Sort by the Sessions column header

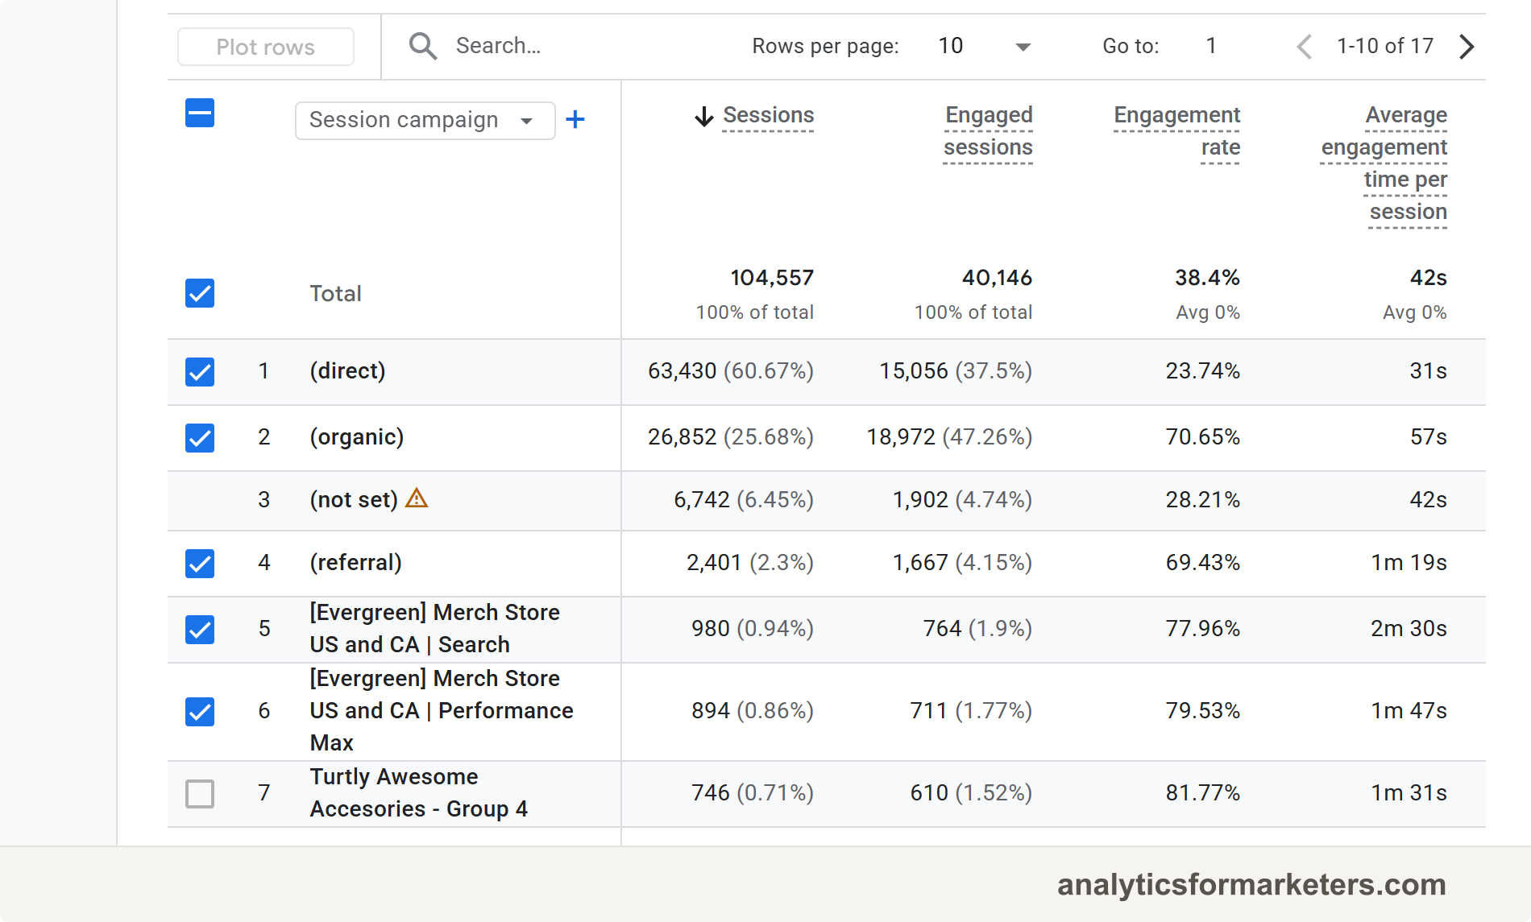[x=769, y=115]
